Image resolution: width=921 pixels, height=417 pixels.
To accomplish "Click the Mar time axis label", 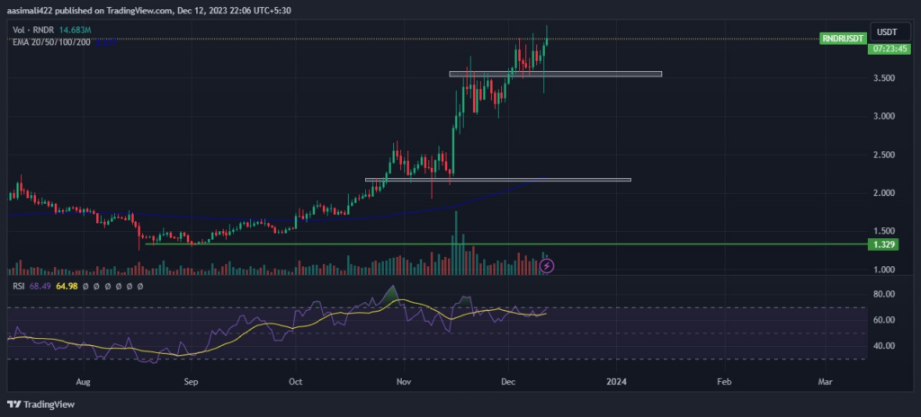I will point(826,382).
